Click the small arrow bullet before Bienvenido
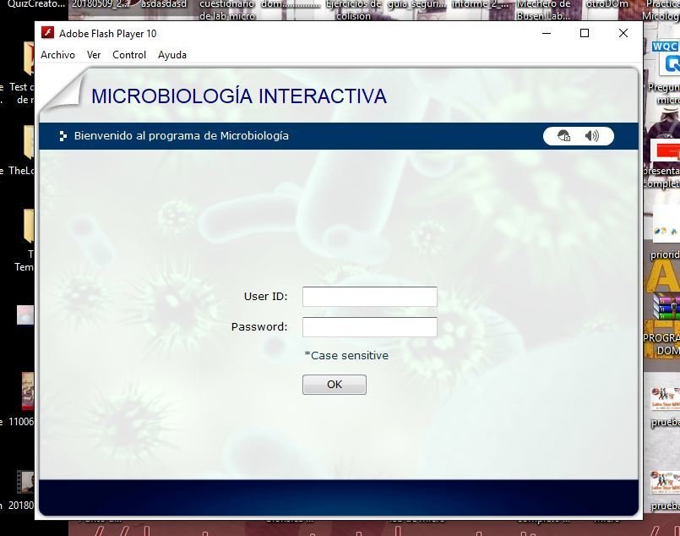The height and width of the screenshot is (536, 680). [63, 136]
